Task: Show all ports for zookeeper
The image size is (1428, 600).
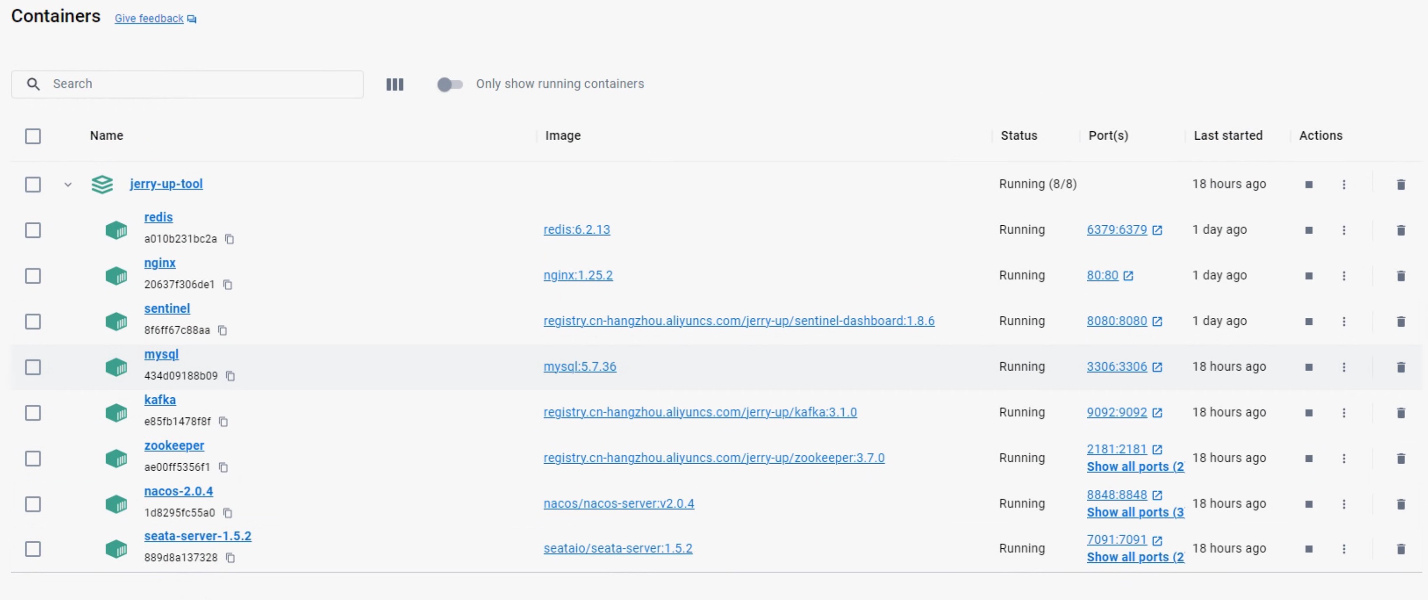Action: (x=1135, y=467)
